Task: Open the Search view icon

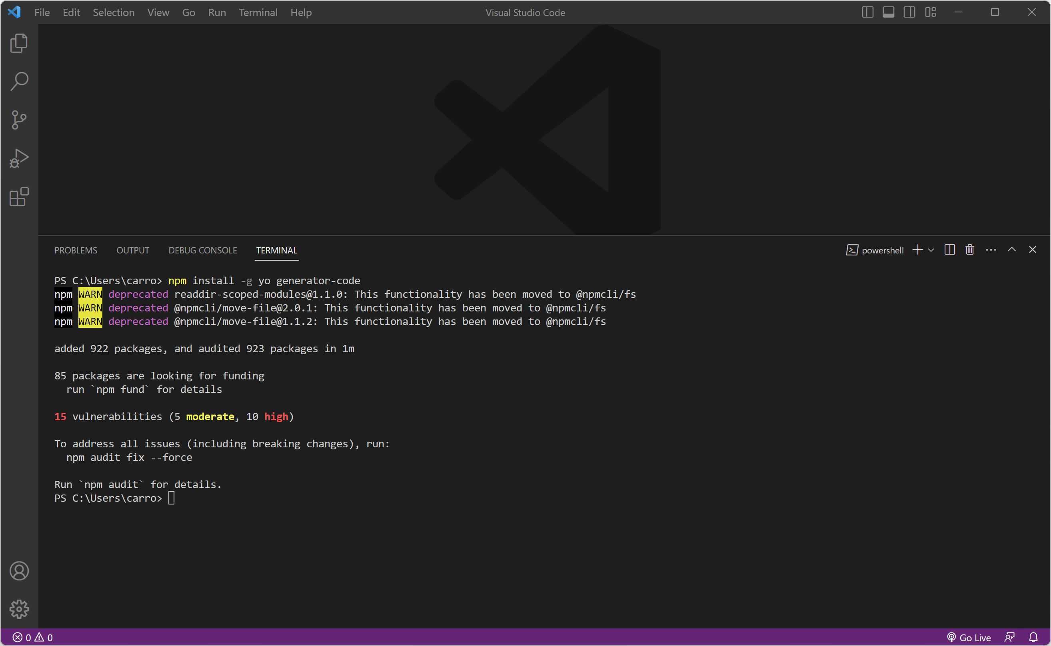Action: point(19,81)
